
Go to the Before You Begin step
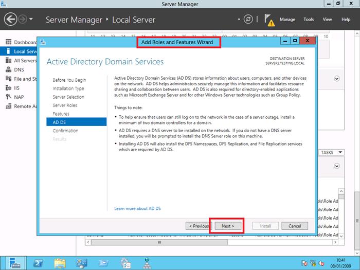pyautogui.click(x=69, y=80)
